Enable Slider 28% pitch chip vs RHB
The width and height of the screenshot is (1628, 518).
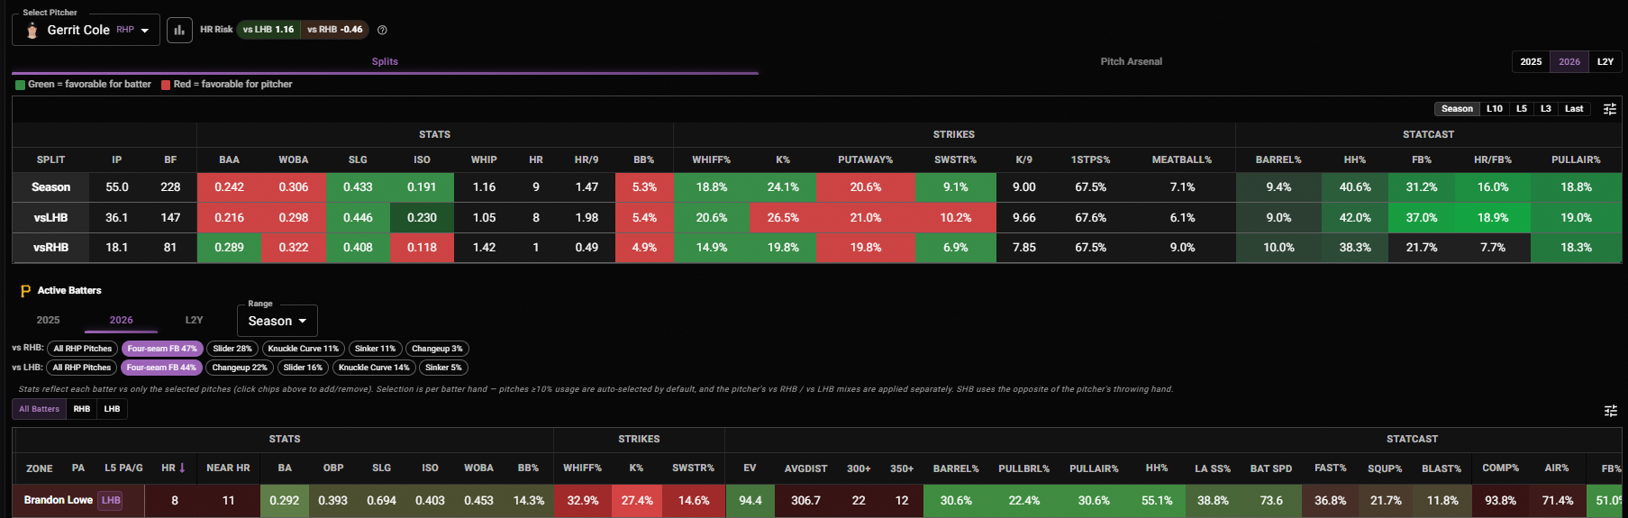click(x=232, y=349)
